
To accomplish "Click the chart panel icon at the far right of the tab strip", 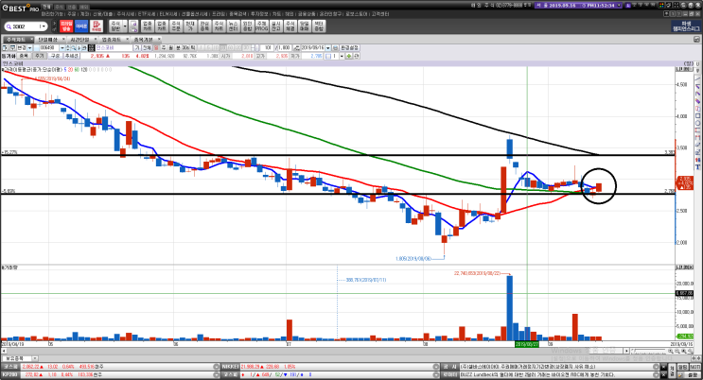I will (697, 40).
